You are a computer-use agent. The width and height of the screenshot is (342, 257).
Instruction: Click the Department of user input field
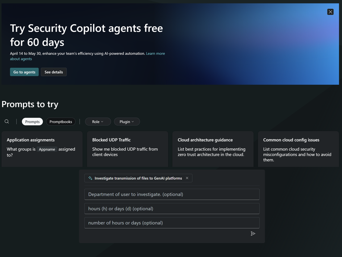(172, 194)
